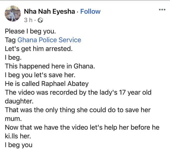Click the line 'That was the only thing she could do'

click(x=78, y=110)
